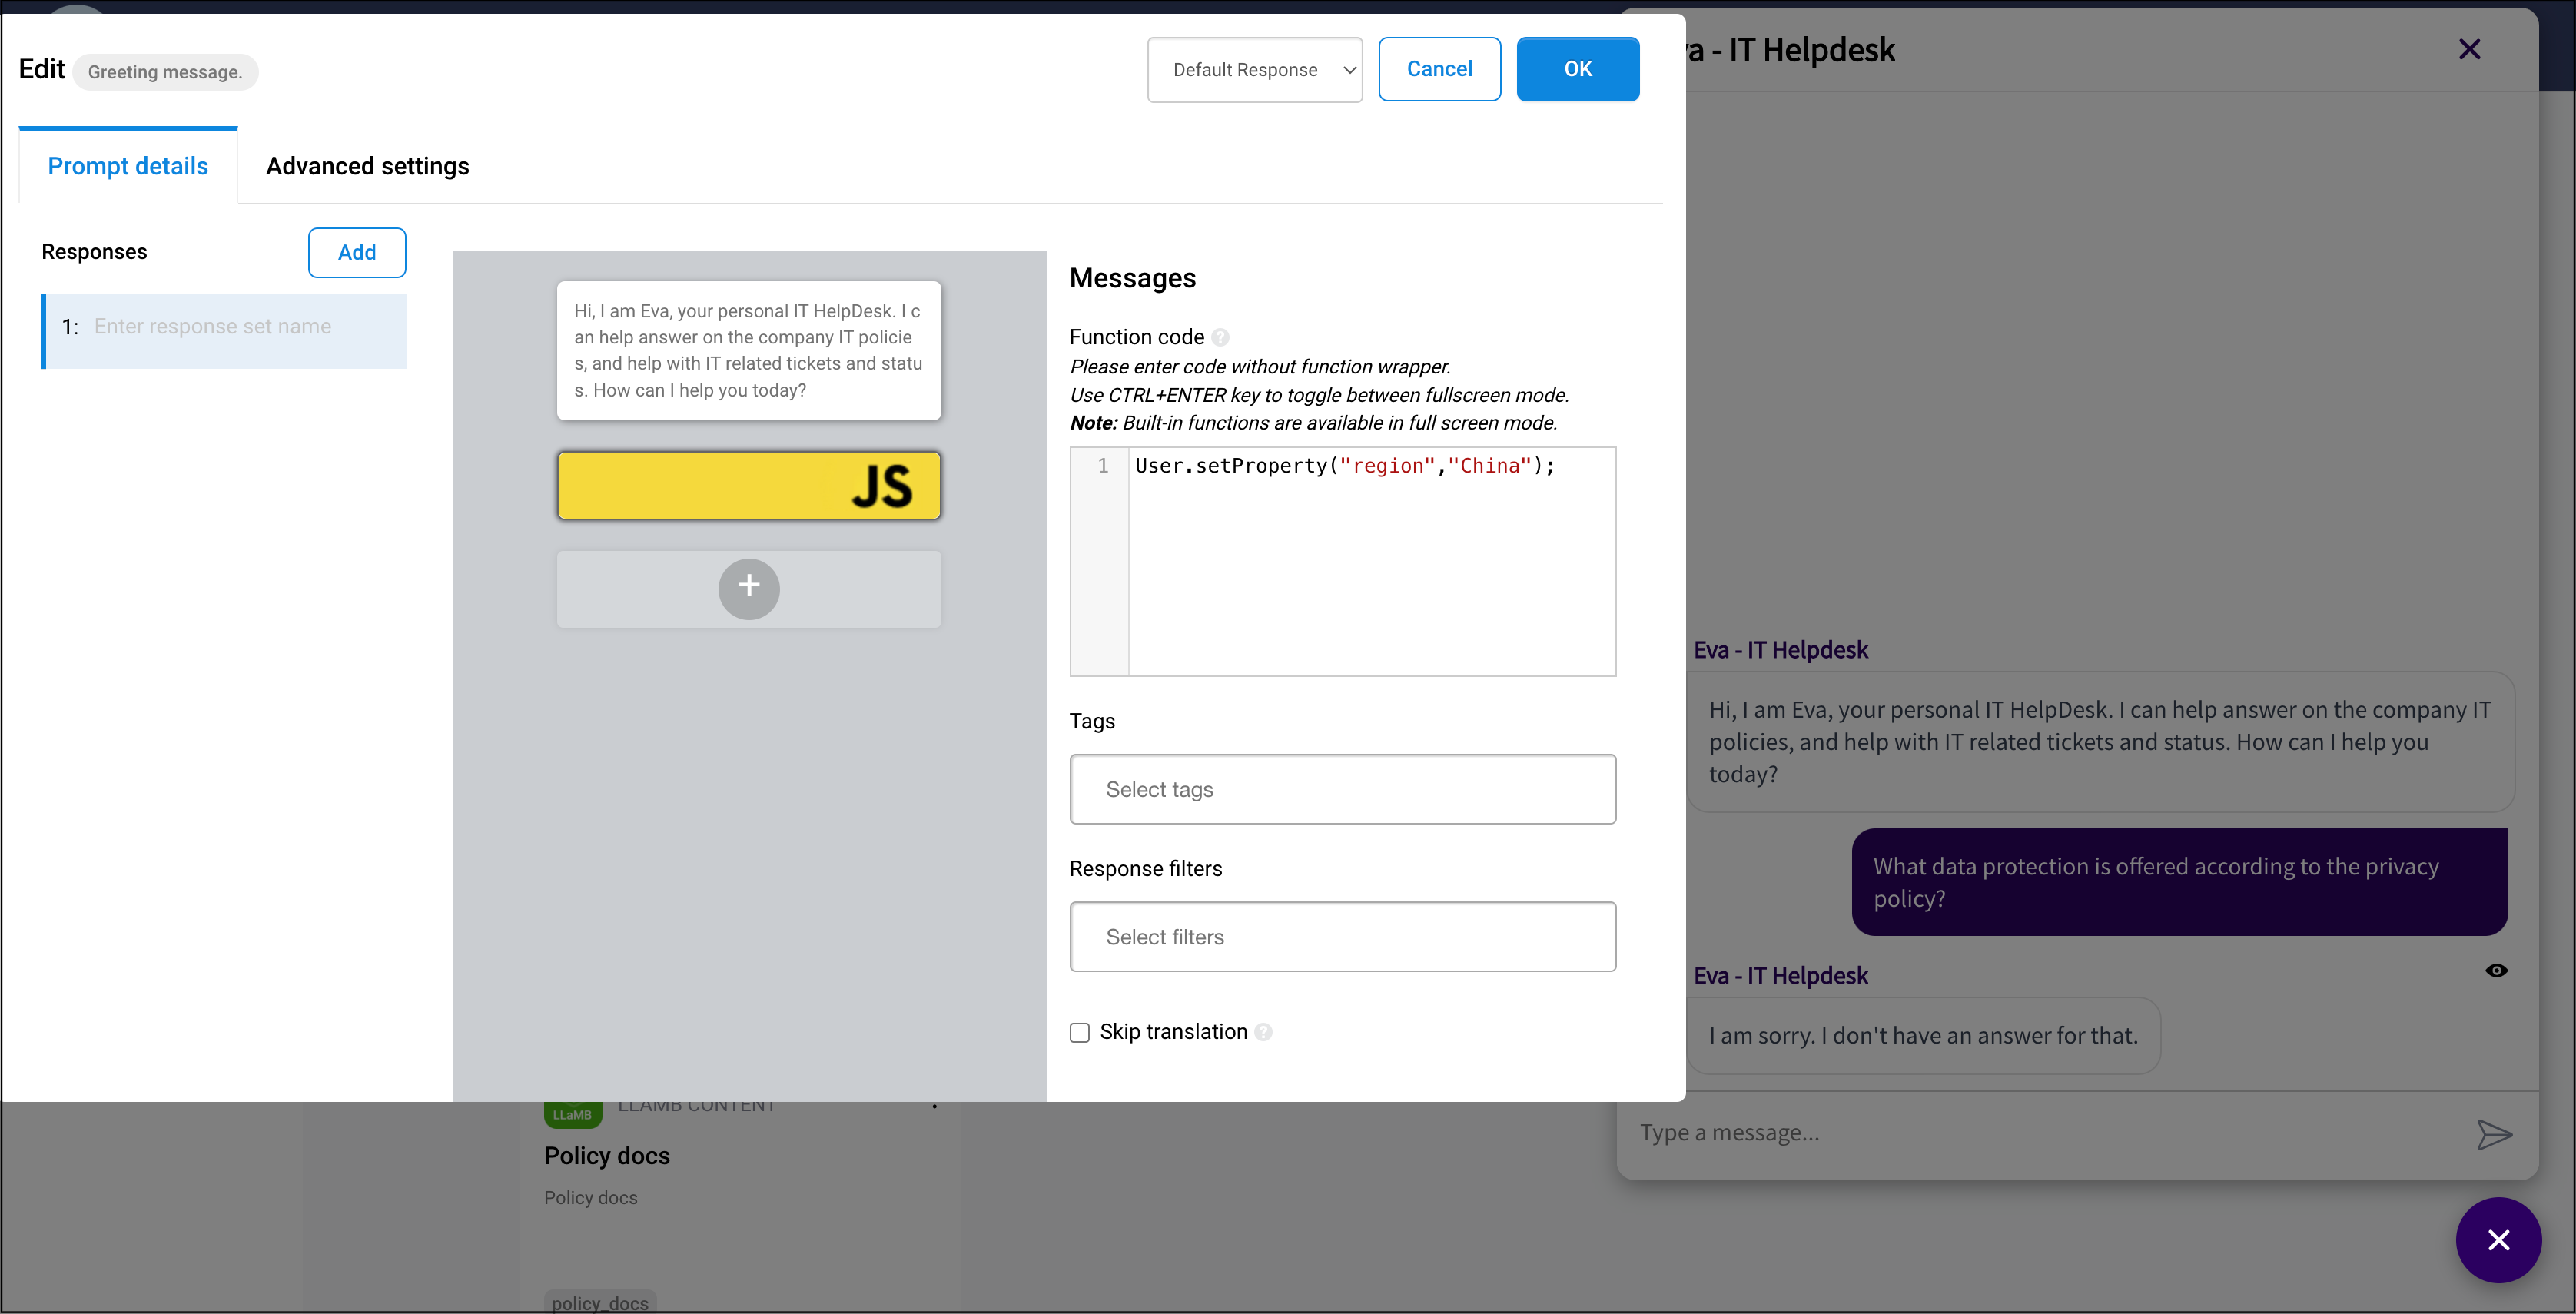Click Add to create a response
This screenshot has height=1314, width=2576.
[356, 252]
